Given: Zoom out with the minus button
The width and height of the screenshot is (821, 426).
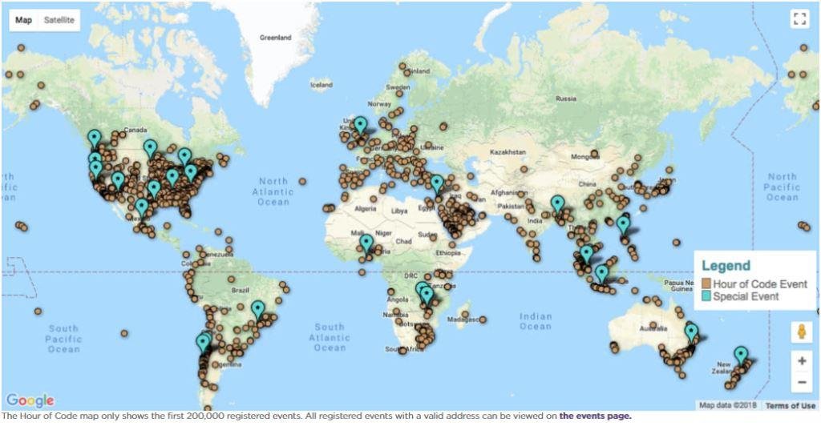Looking at the screenshot, I should click(801, 382).
